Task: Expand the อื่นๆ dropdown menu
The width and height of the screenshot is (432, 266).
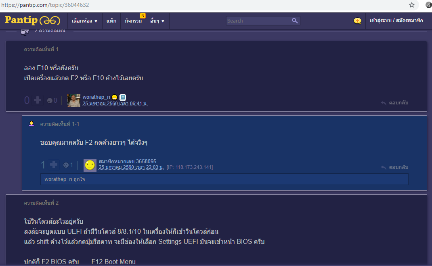Action: click(x=157, y=21)
